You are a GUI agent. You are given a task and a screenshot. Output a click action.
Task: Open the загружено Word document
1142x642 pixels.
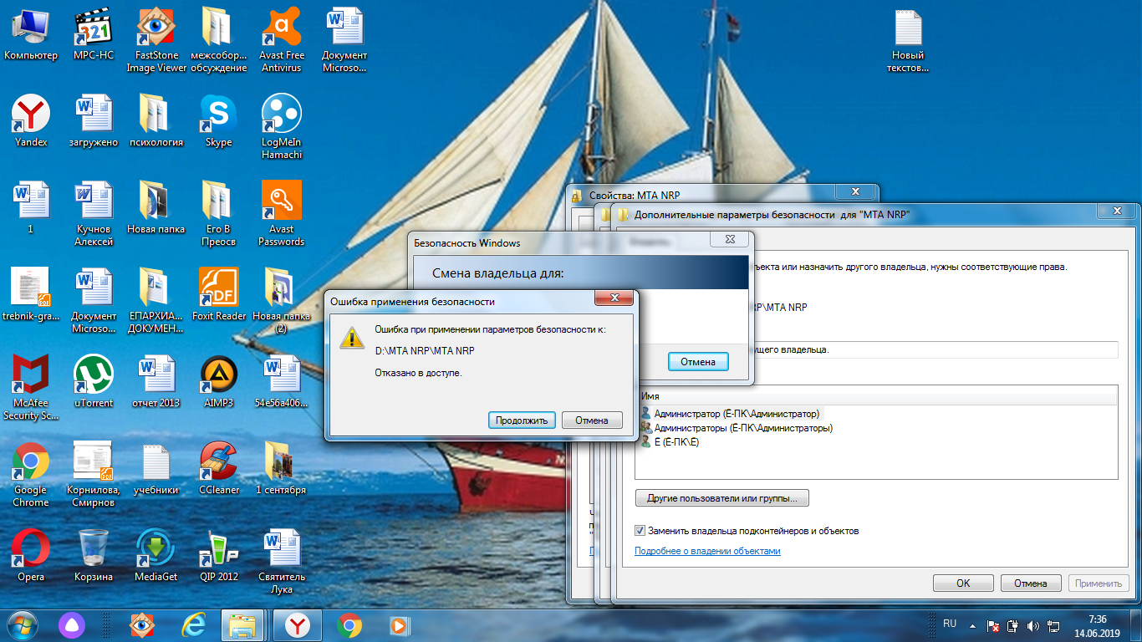coord(94,121)
